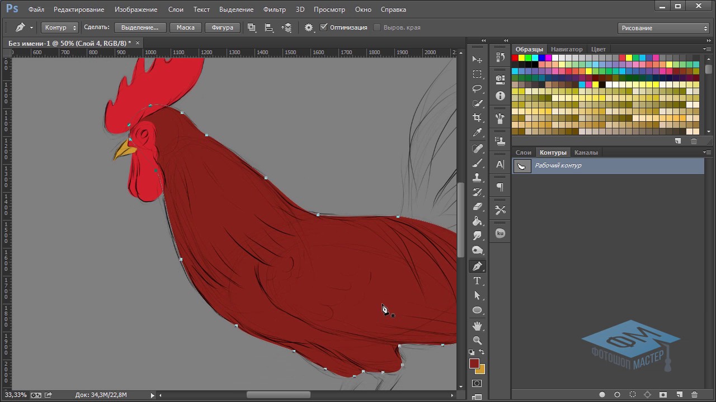Switch to the Слои panel tab

pyautogui.click(x=524, y=152)
